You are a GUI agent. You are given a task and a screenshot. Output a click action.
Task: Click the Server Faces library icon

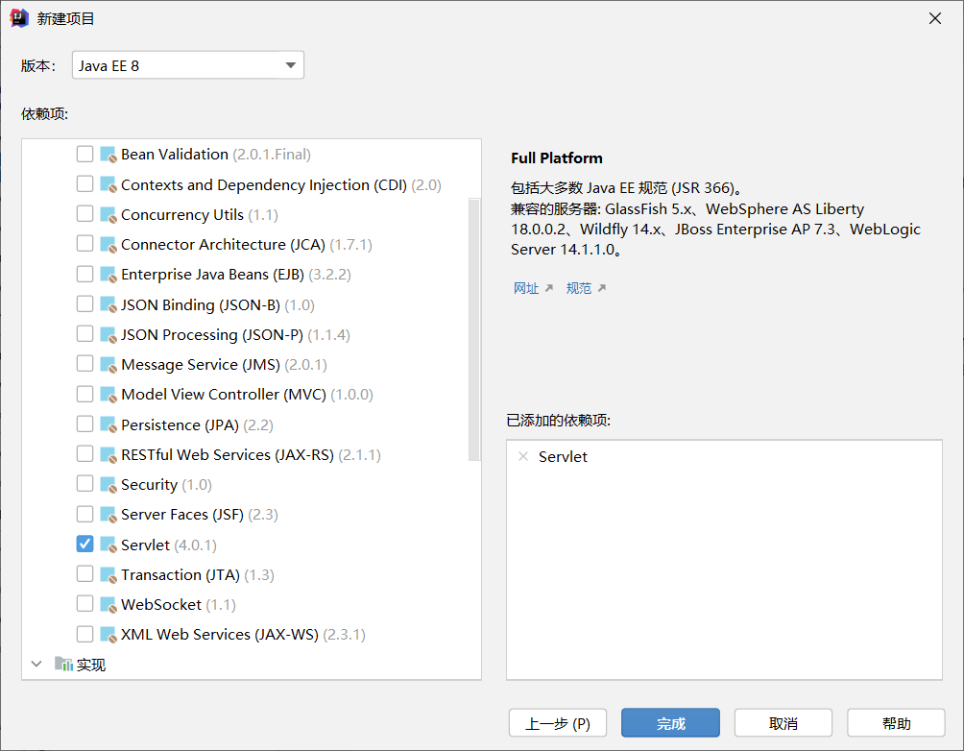click(x=108, y=514)
